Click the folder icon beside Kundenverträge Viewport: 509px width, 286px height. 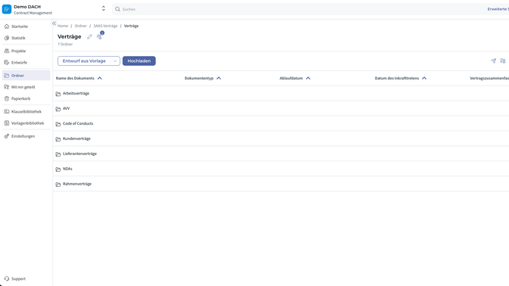click(x=58, y=139)
